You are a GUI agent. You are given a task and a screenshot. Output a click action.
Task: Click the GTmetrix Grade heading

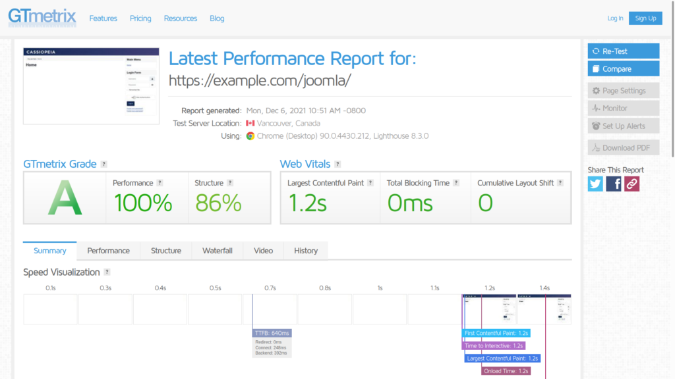pos(60,164)
